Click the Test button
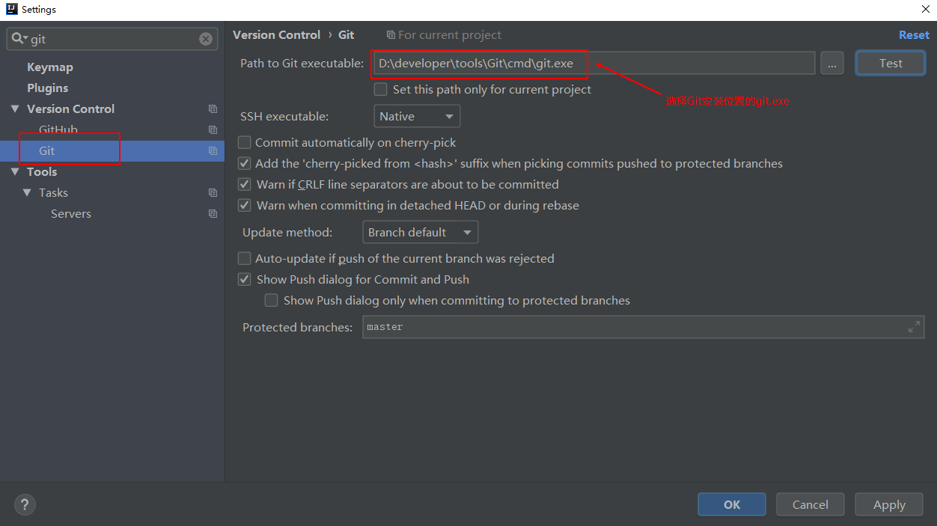937x526 pixels. [x=891, y=64]
